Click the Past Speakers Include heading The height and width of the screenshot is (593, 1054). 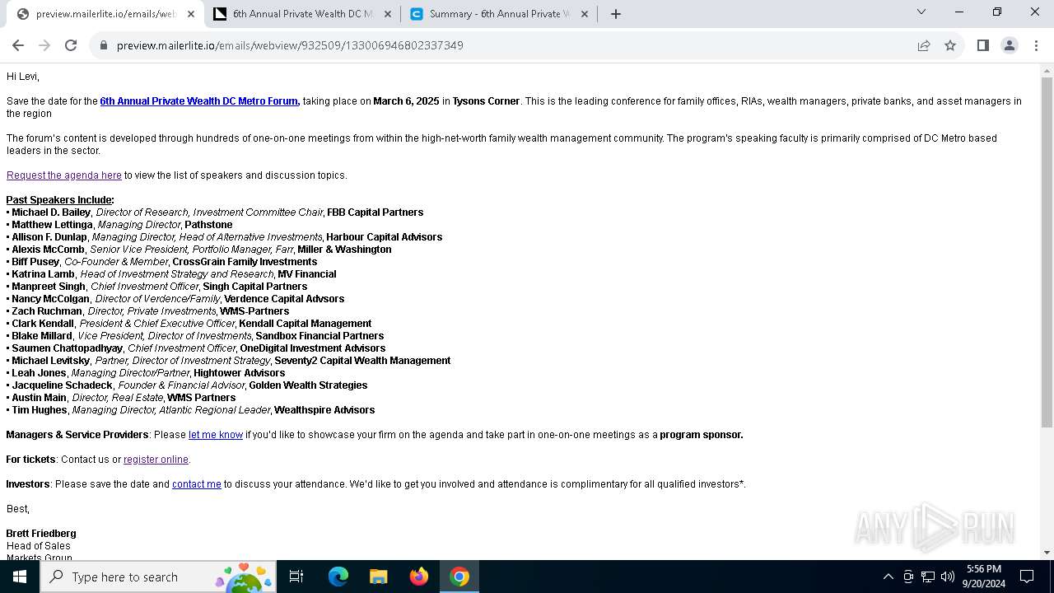click(x=60, y=200)
